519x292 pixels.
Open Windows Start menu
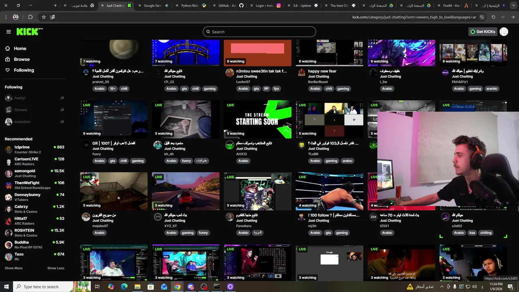coord(6,287)
